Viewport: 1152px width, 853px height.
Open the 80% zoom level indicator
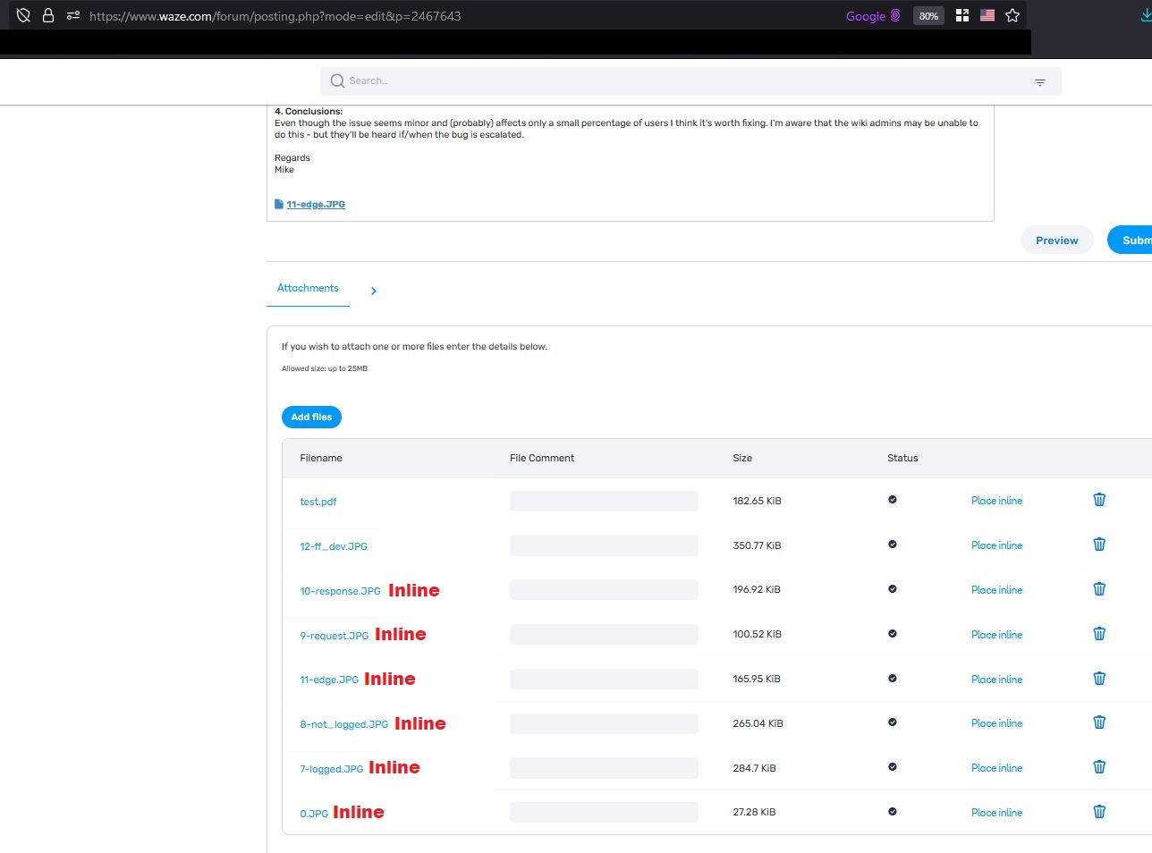pyautogui.click(x=928, y=16)
